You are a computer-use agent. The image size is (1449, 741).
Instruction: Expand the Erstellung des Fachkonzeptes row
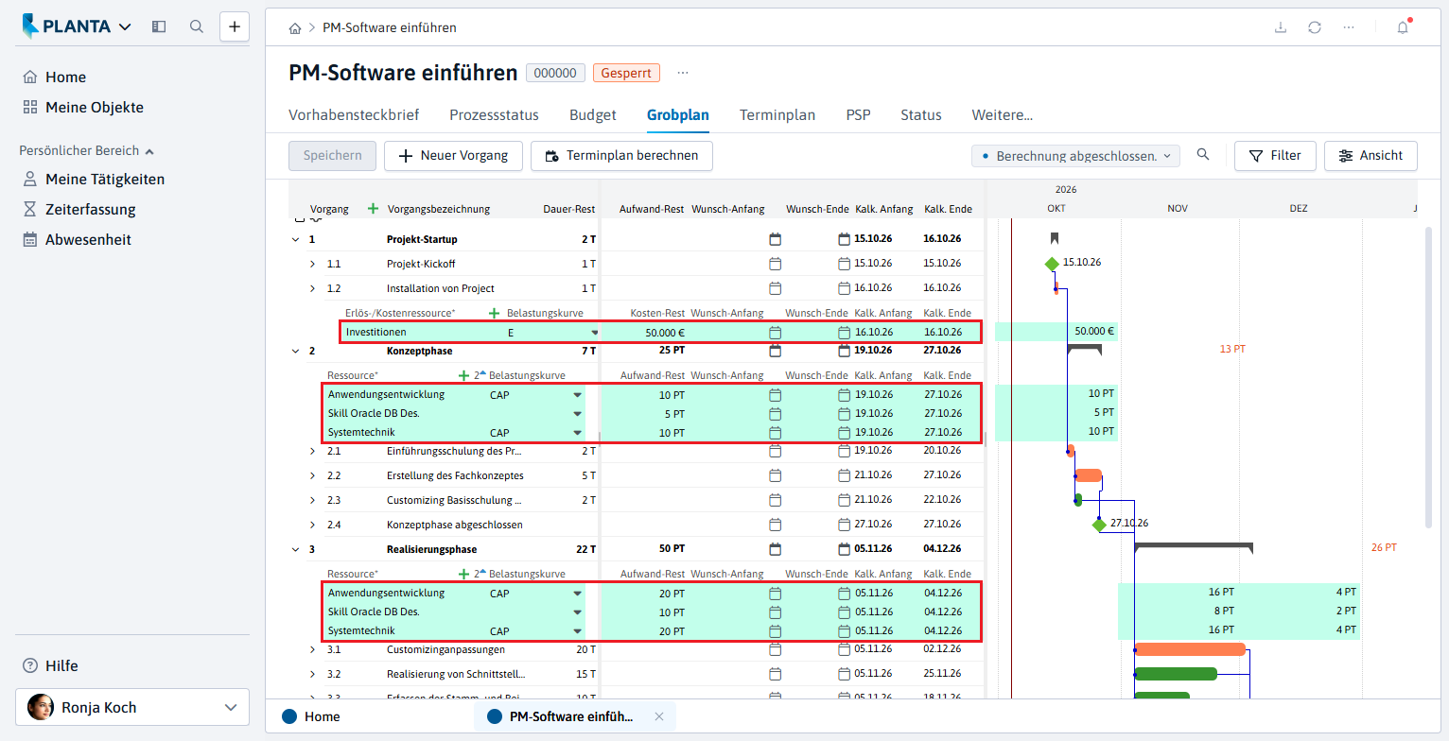pyautogui.click(x=313, y=475)
